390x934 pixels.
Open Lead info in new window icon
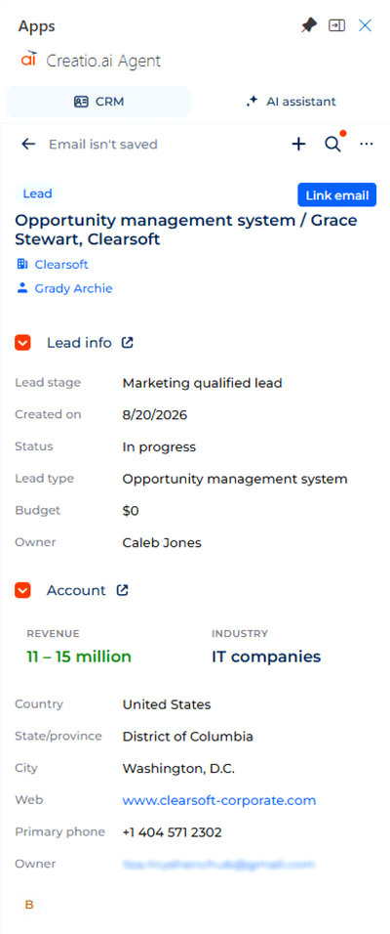pos(127,343)
